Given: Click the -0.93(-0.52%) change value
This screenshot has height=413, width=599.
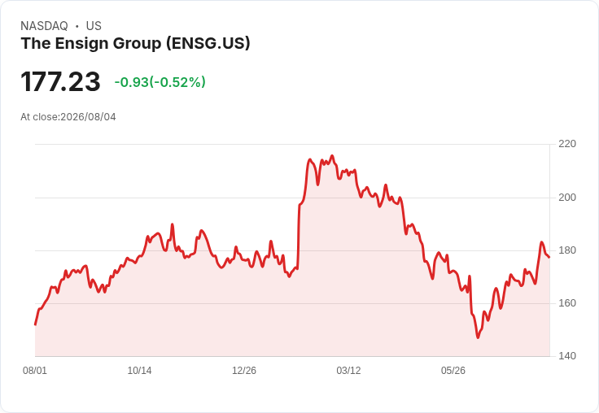Looking at the screenshot, I should click(160, 82).
